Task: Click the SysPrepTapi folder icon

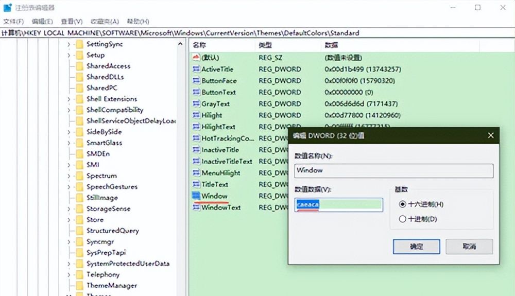Action: pos(79,252)
